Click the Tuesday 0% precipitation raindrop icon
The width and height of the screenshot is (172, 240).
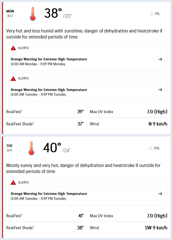(150, 148)
